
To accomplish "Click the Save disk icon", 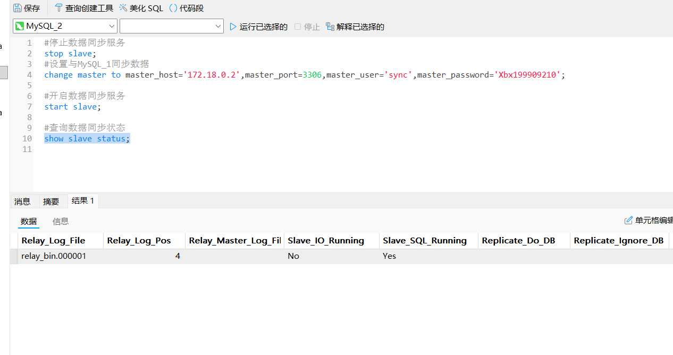I will [x=18, y=8].
